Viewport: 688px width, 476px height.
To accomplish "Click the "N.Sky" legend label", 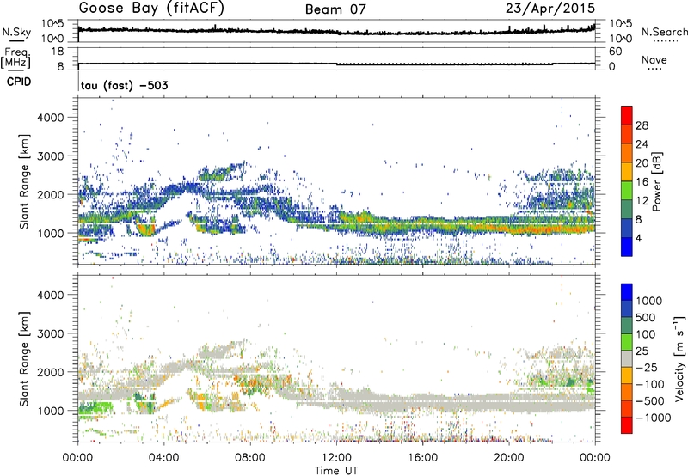I will coord(16,32).
